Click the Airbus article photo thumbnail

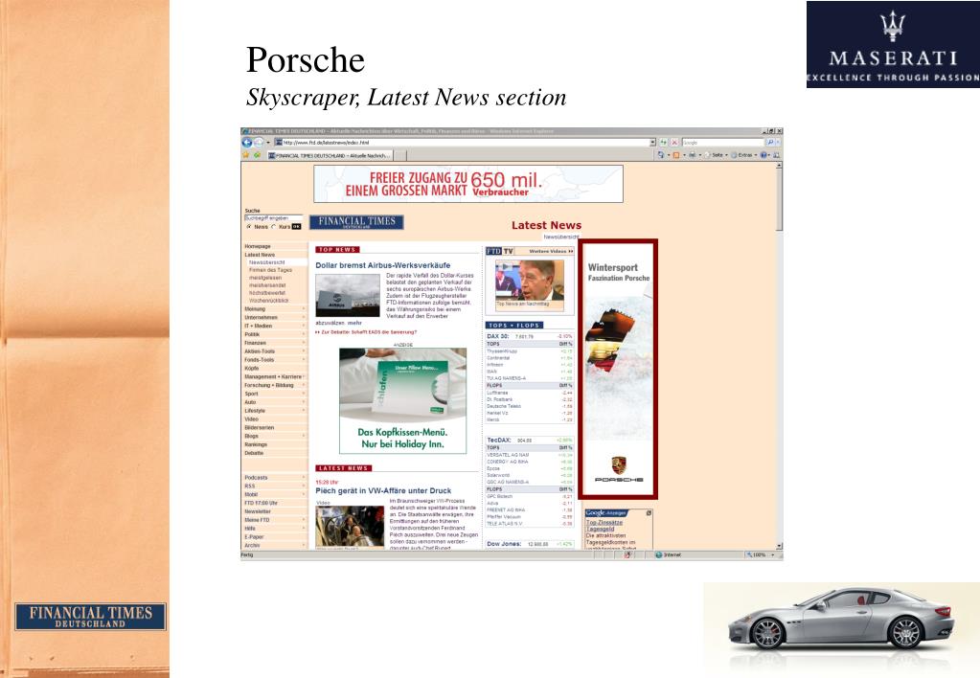tap(348, 296)
